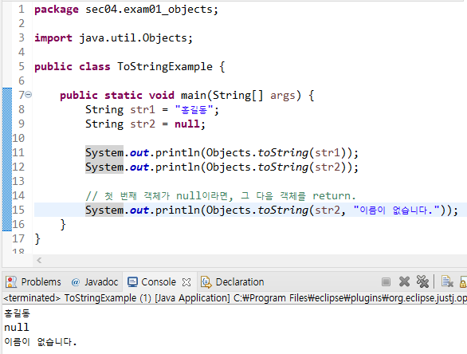
Task: Click the terminated ToStringExample launch description line
Action: (x=234, y=298)
